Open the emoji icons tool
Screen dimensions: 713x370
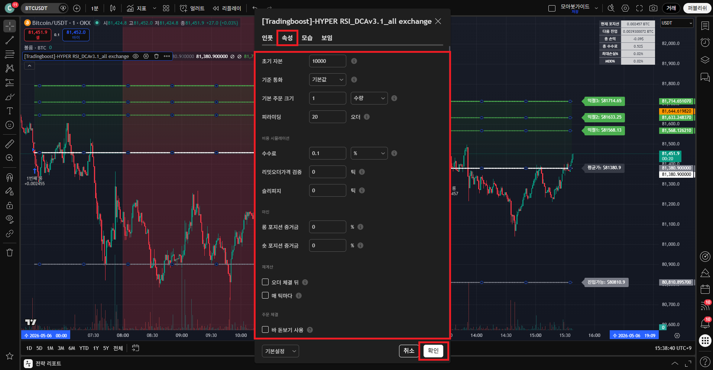pos(10,125)
